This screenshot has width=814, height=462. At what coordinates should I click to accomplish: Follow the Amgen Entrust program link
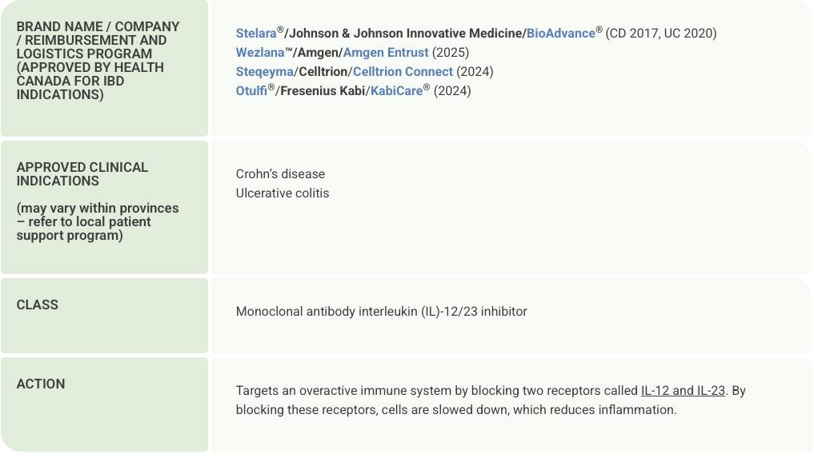click(x=386, y=53)
